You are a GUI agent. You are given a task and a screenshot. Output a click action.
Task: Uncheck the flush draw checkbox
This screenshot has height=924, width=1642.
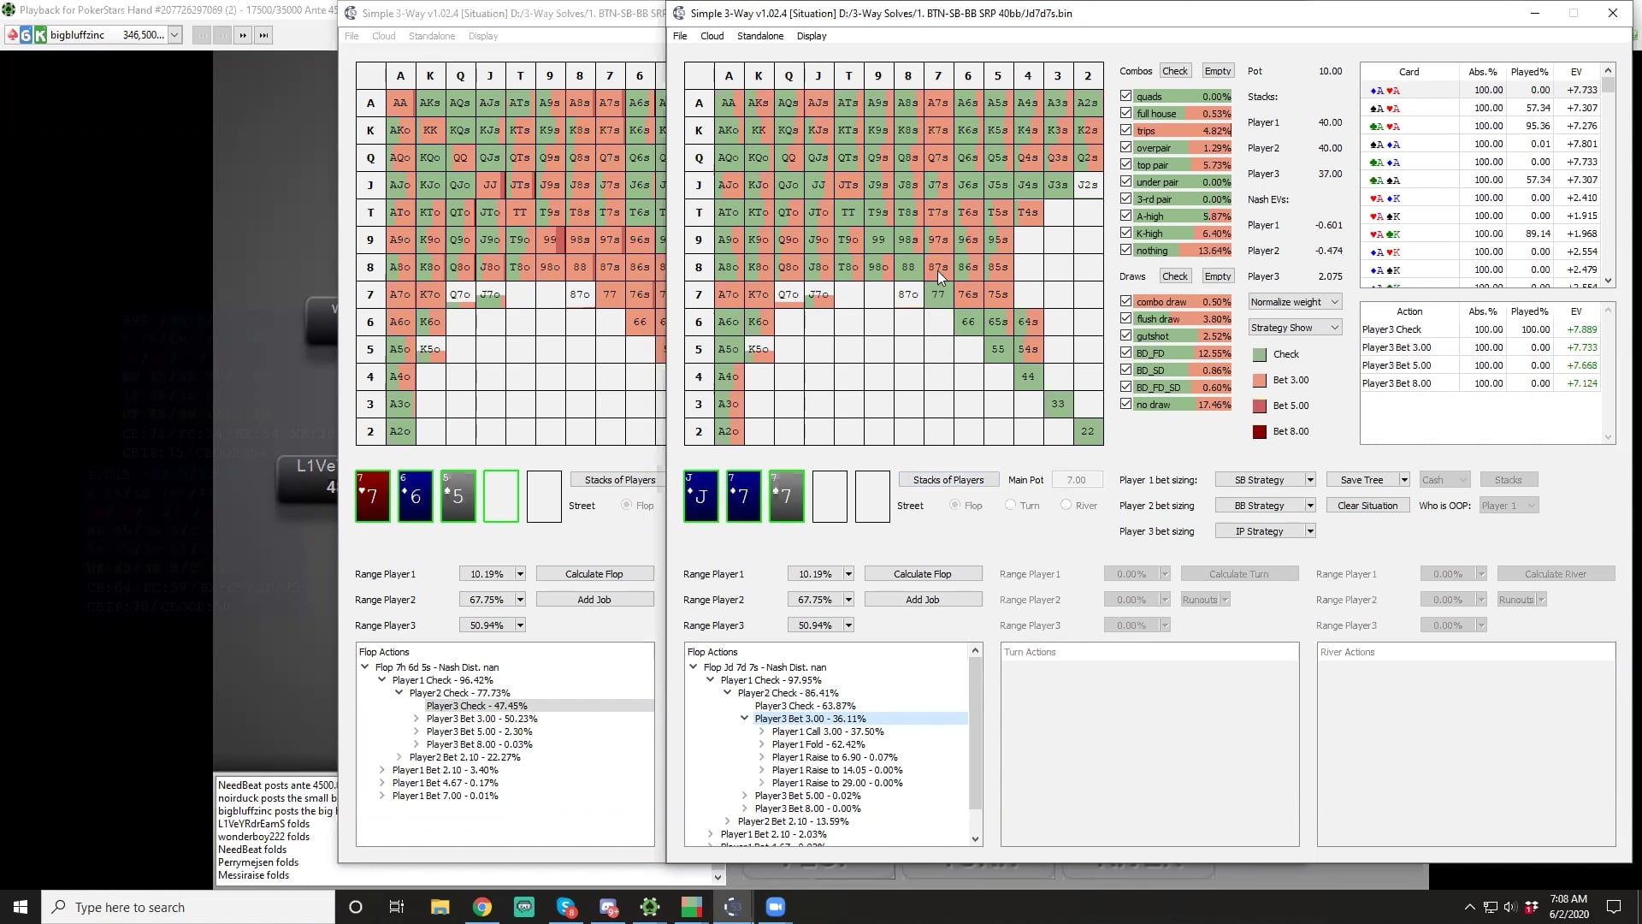[1126, 318]
